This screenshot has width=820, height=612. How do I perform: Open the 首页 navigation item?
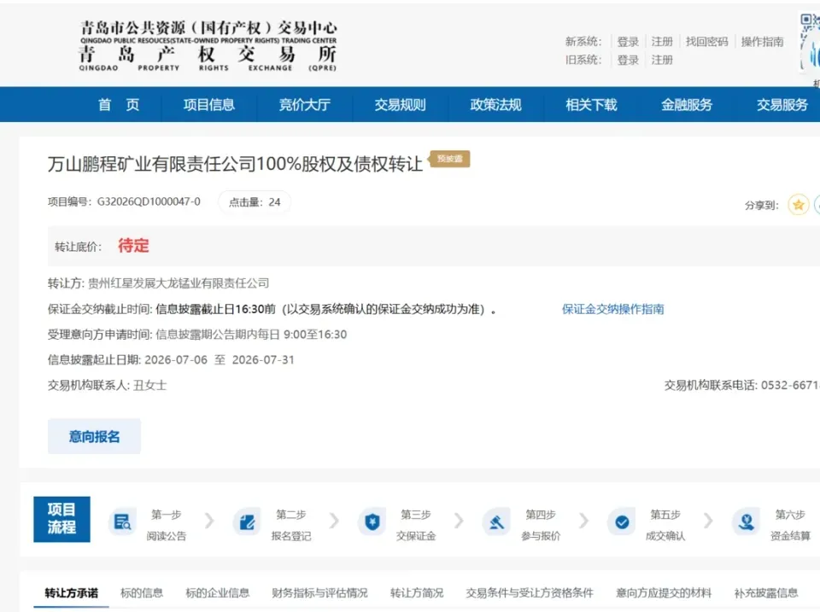[x=119, y=104]
